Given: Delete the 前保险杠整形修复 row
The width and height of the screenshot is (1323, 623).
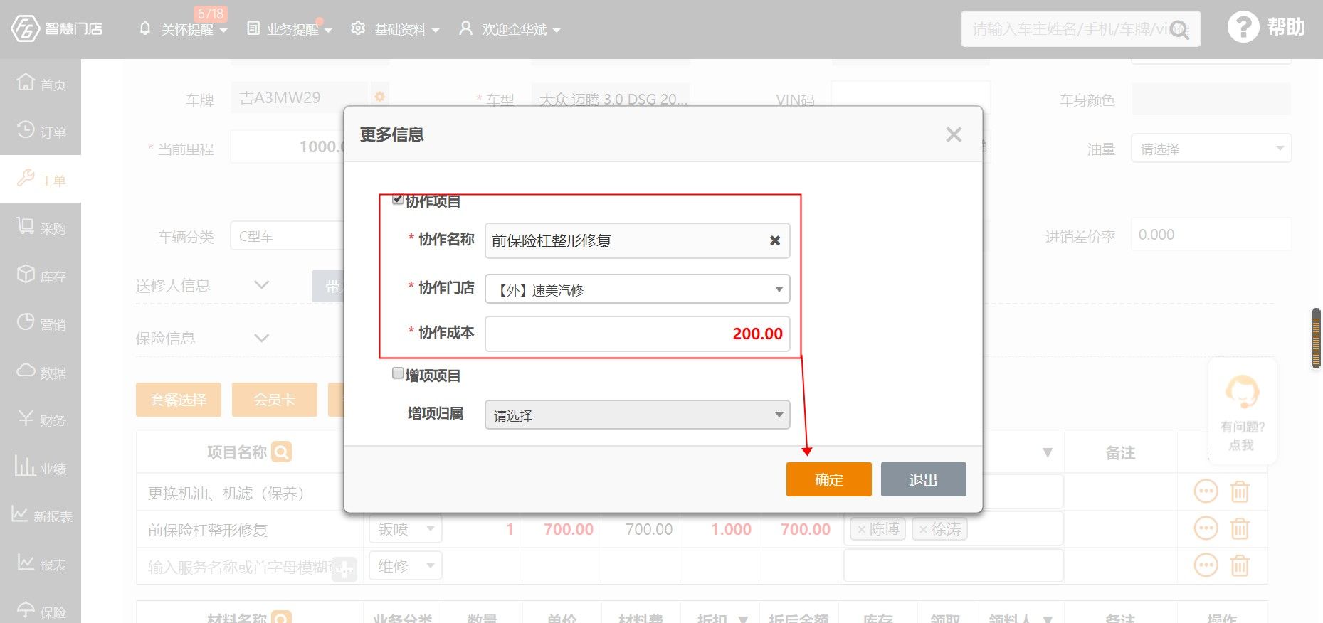Looking at the screenshot, I should 1240,528.
